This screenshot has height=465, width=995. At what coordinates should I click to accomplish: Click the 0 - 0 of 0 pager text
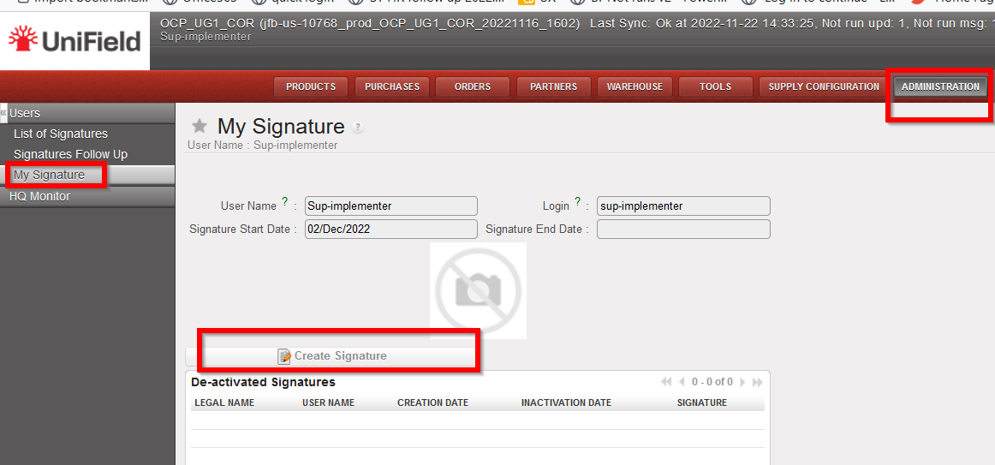[712, 382]
